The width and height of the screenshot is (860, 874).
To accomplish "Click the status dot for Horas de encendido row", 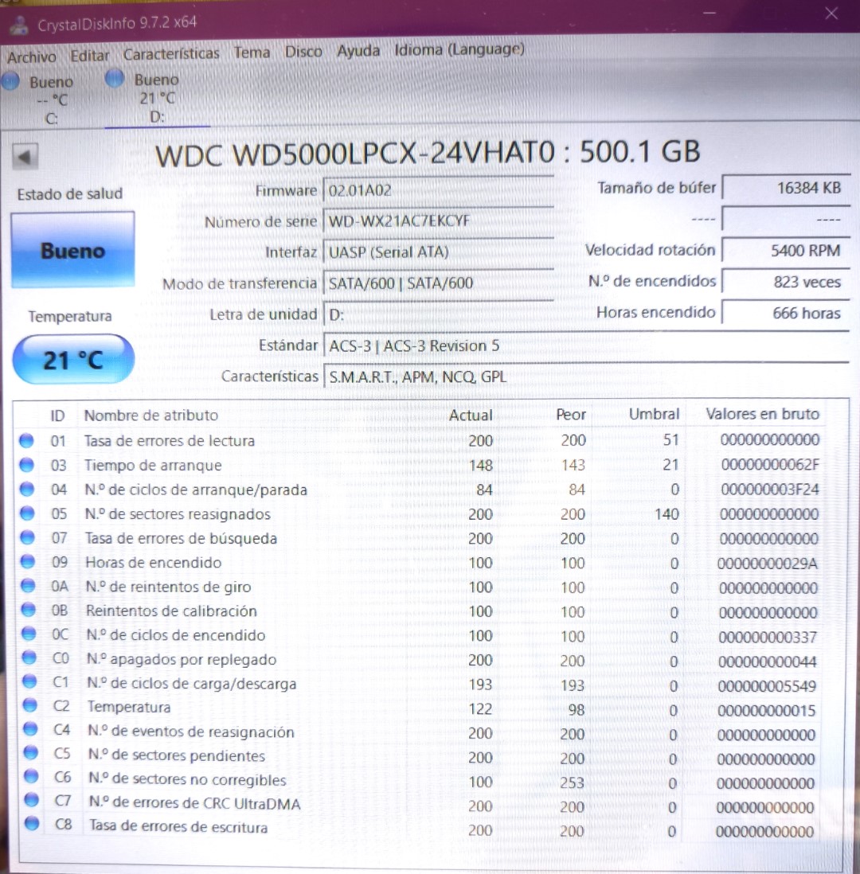I will (28, 562).
